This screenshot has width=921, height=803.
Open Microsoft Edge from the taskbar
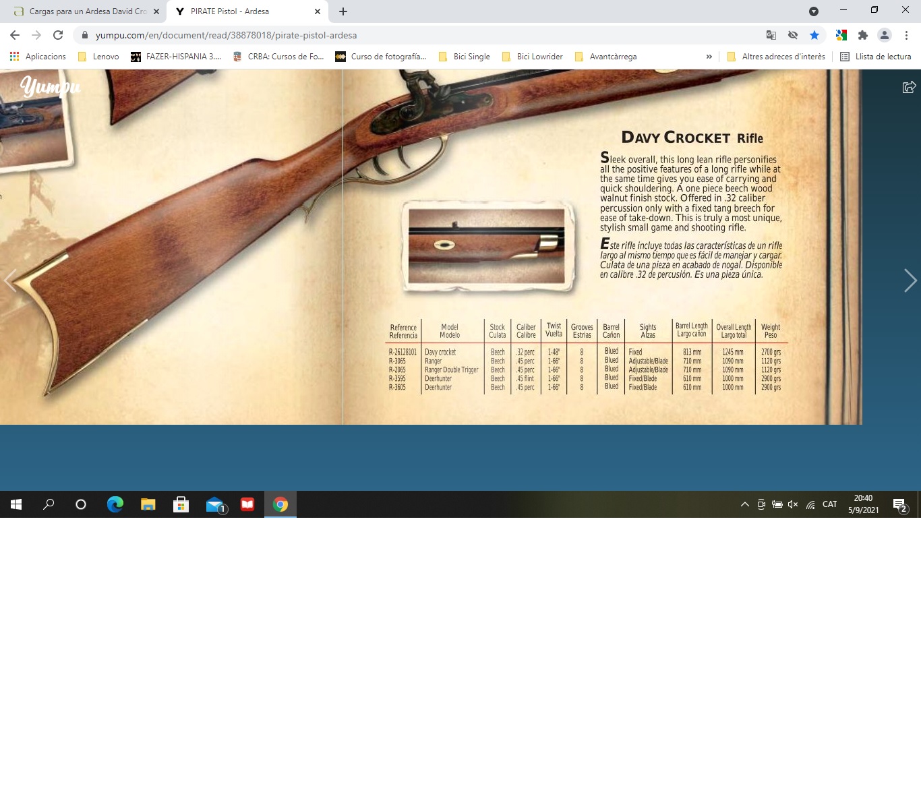click(x=115, y=504)
